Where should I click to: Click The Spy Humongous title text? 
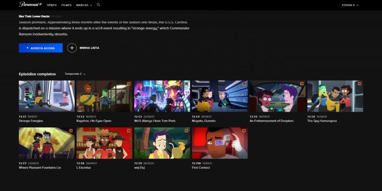322,121
